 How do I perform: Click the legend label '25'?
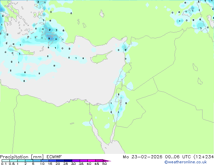point(65,164)
